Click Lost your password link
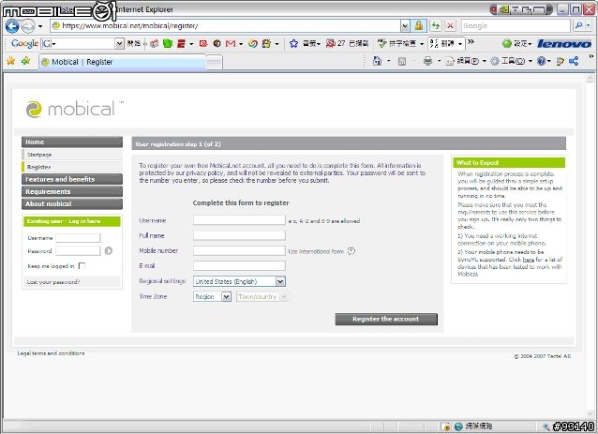 [x=53, y=282]
